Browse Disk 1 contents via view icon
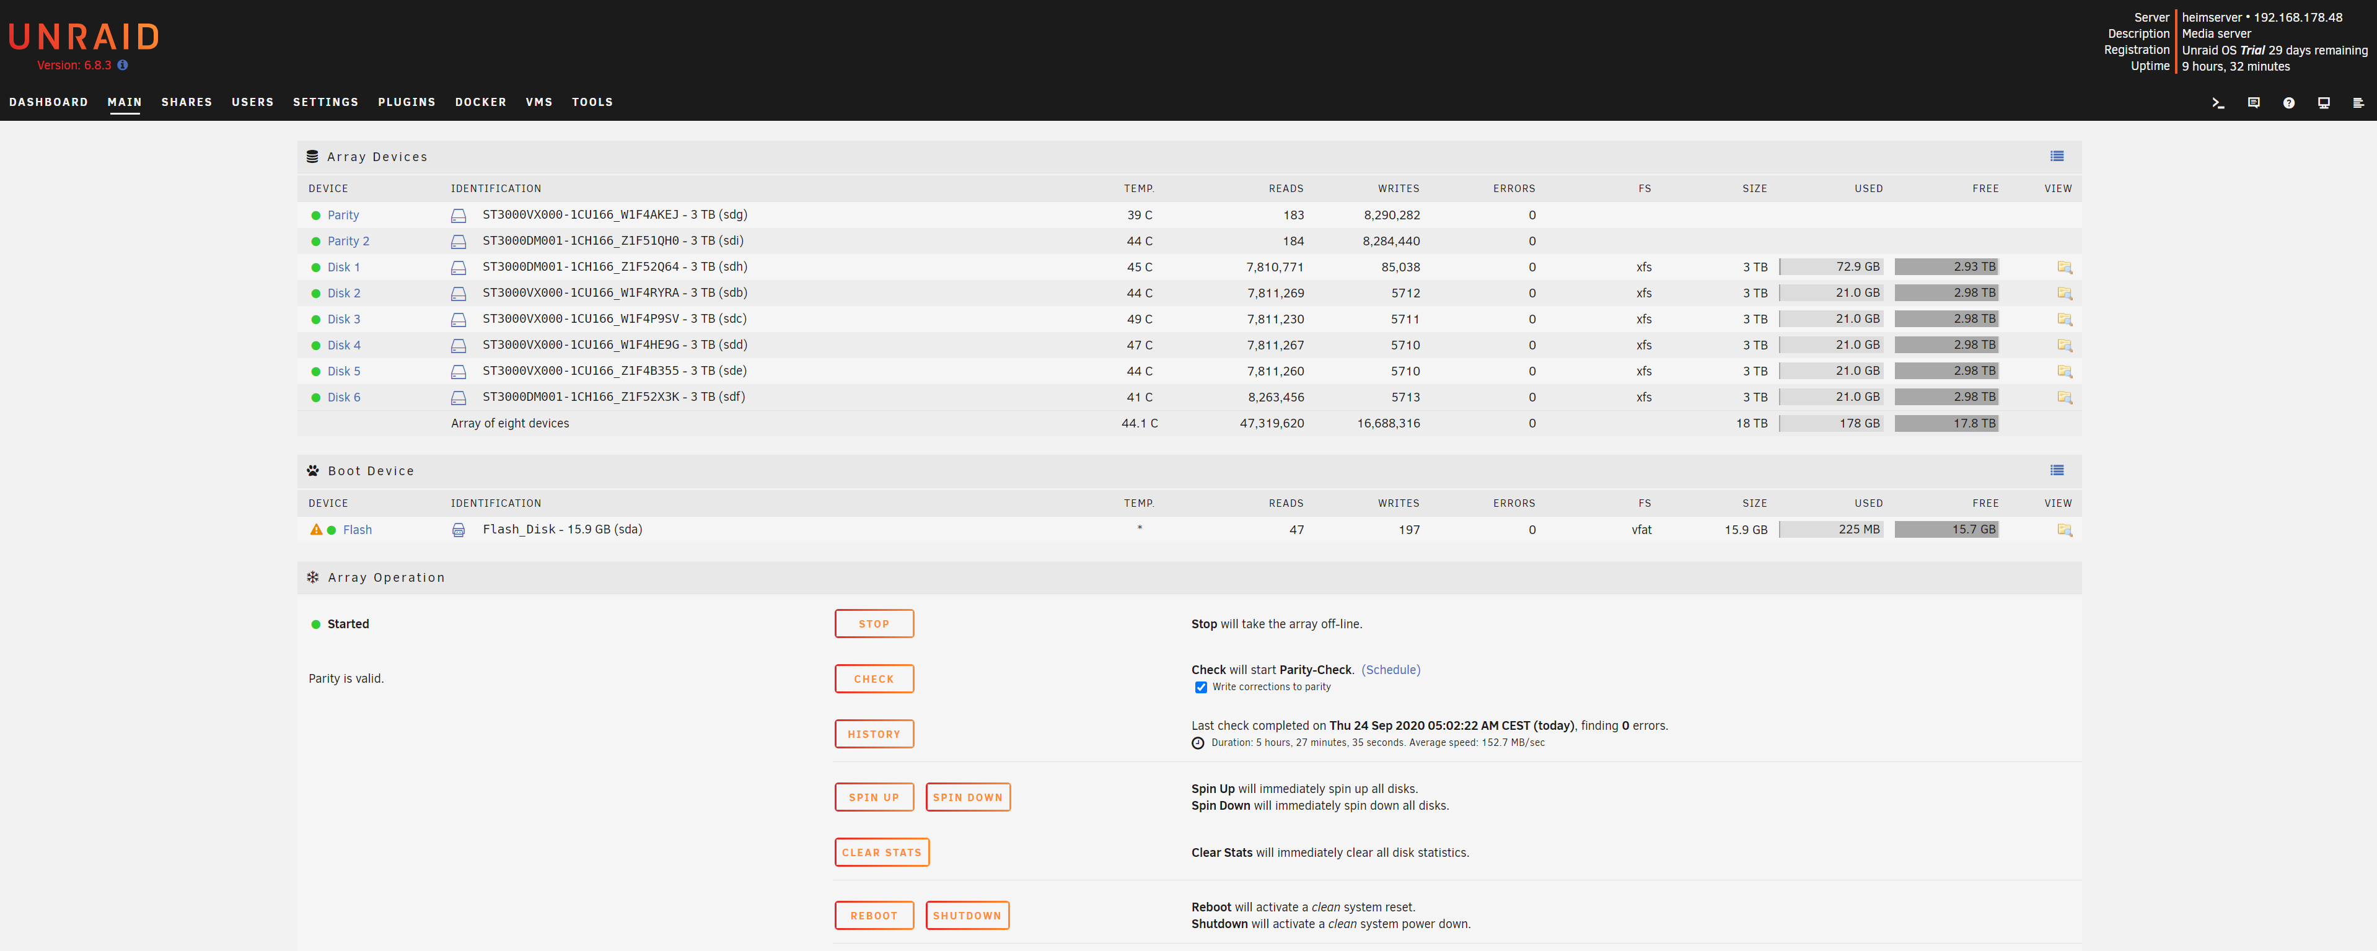This screenshot has height=951, width=2377. [x=2064, y=268]
